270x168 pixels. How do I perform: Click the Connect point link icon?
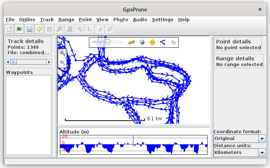point(109,29)
